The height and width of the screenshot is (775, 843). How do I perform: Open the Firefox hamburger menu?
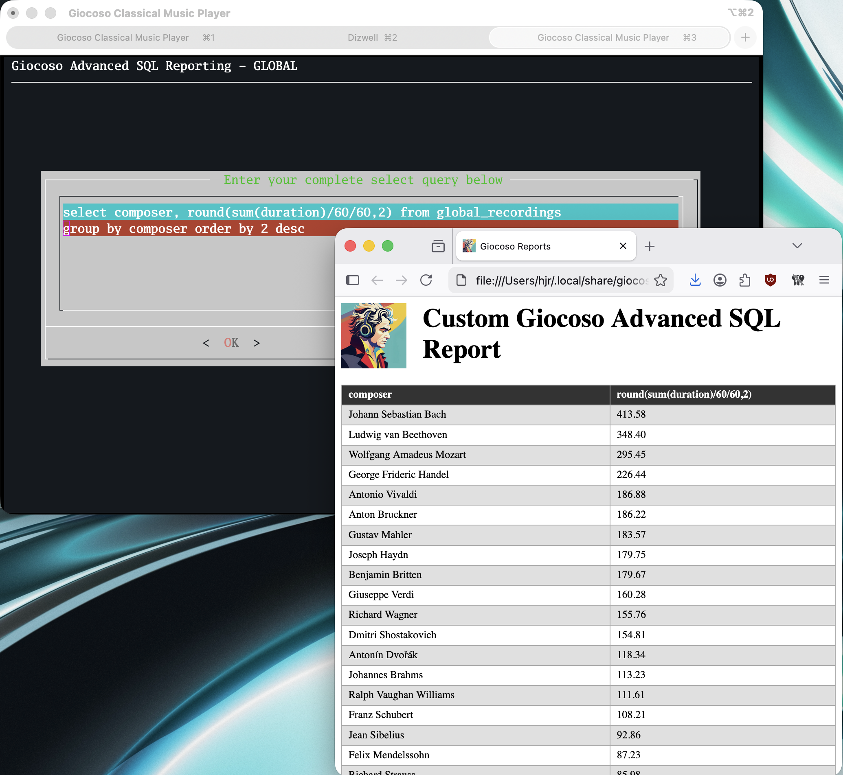824,280
